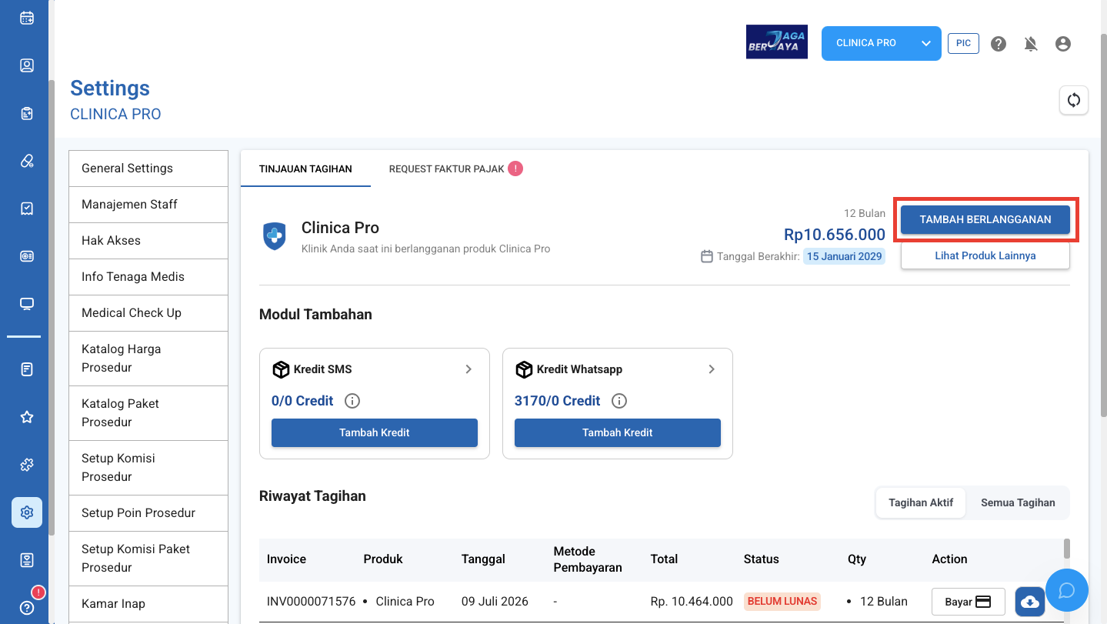The width and height of the screenshot is (1107, 624).
Task: Click the PIC button in header
Action: pyautogui.click(x=963, y=43)
